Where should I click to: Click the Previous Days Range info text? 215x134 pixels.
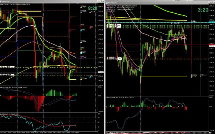(x=126, y=8)
